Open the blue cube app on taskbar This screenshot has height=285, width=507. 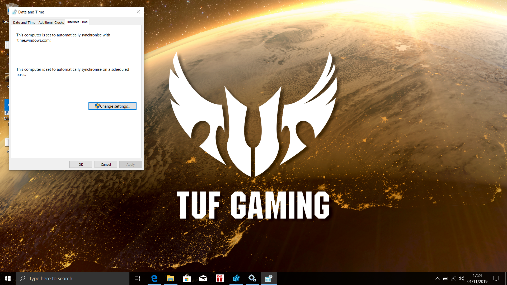[236, 278]
